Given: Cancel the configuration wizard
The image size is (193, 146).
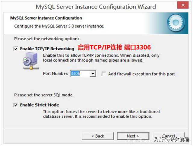Looking at the screenshot, I should pyautogui.click(x=169, y=136).
